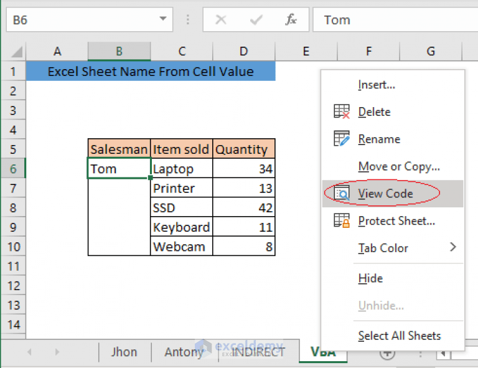Viewport: 478px width, 368px height.
Task: Click the formula bar enter checkmark icon
Action: 256,20
